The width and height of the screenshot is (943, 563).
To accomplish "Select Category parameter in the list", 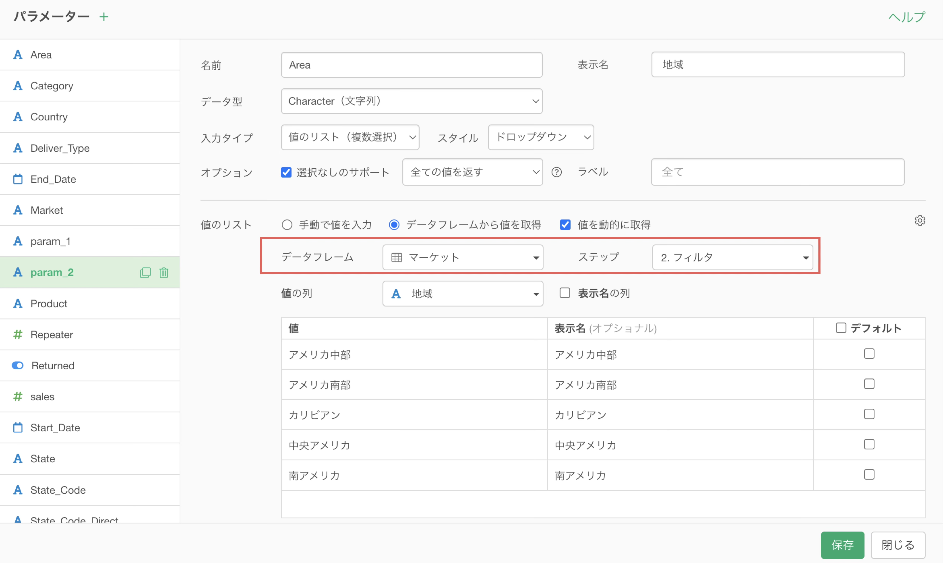I will point(52,86).
